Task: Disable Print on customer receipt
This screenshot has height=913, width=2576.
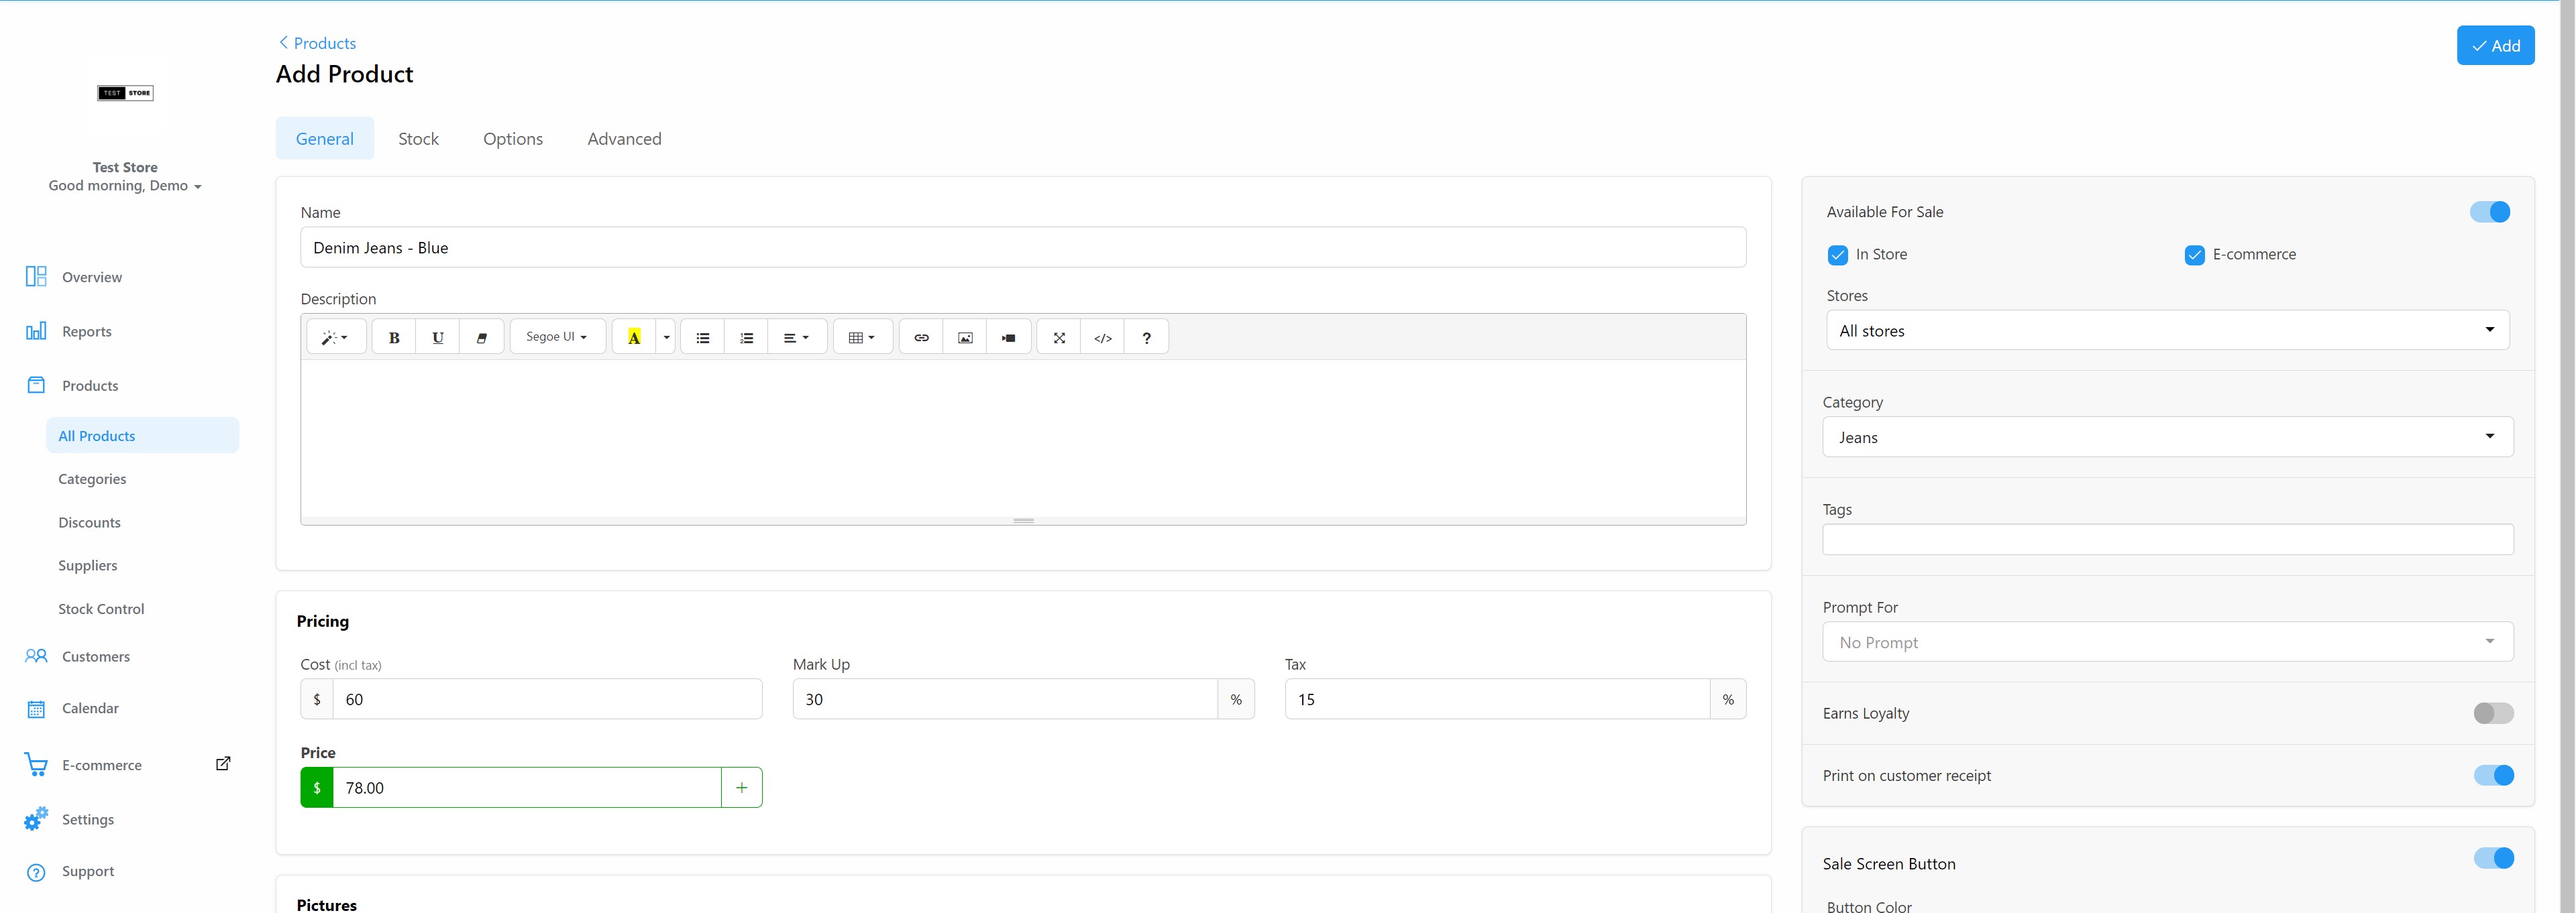Action: click(x=2493, y=775)
